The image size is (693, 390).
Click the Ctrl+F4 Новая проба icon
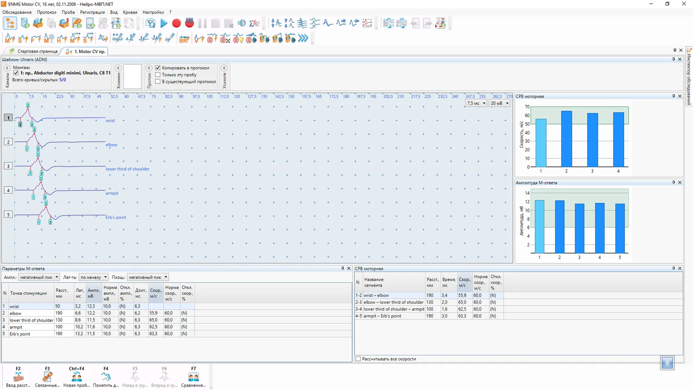pyautogui.click(x=77, y=377)
